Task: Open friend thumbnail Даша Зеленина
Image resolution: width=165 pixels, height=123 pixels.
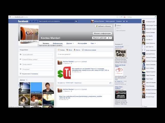Action: pos(24,100)
